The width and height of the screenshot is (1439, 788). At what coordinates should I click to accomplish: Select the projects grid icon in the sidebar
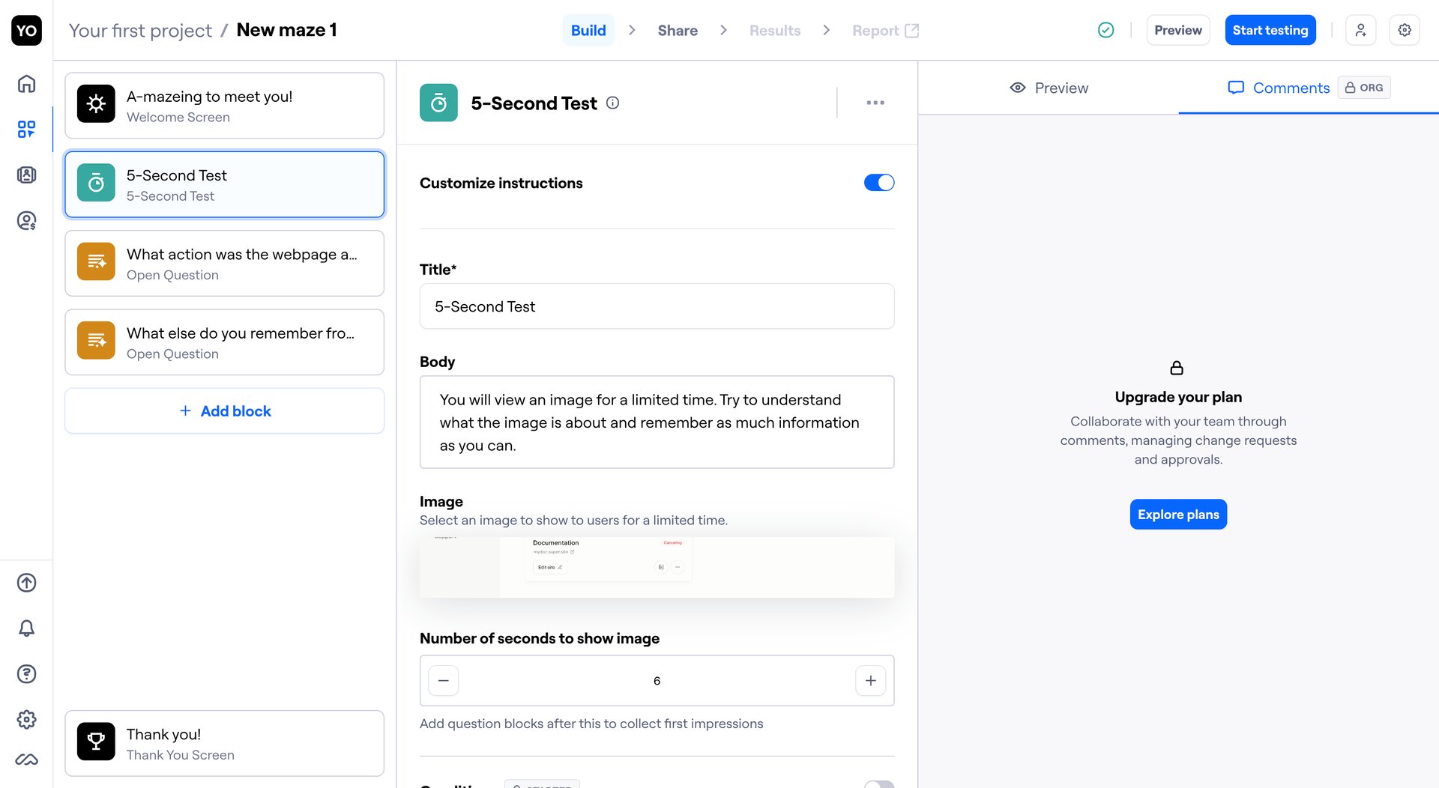(26, 129)
